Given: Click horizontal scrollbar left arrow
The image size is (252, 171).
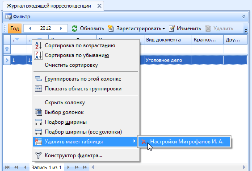Looking at the screenshot, I should pos(93,167).
